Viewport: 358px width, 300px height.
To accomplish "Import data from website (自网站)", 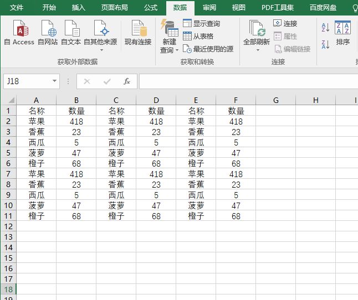I will coord(48,33).
